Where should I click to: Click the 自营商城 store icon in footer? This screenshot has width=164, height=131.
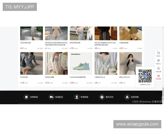(26, 97)
